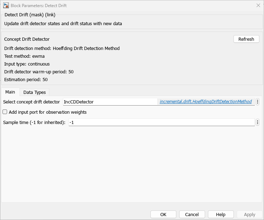The height and width of the screenshot is (220, 264).
Task: Click the OK button
Action: (163, 214)
